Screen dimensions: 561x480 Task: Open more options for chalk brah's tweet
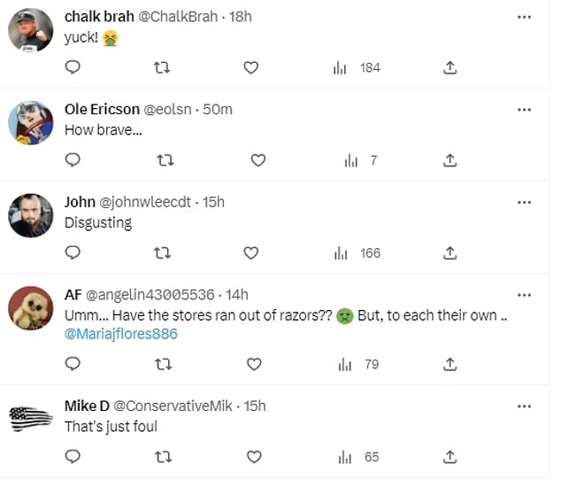tap(524, 16)
